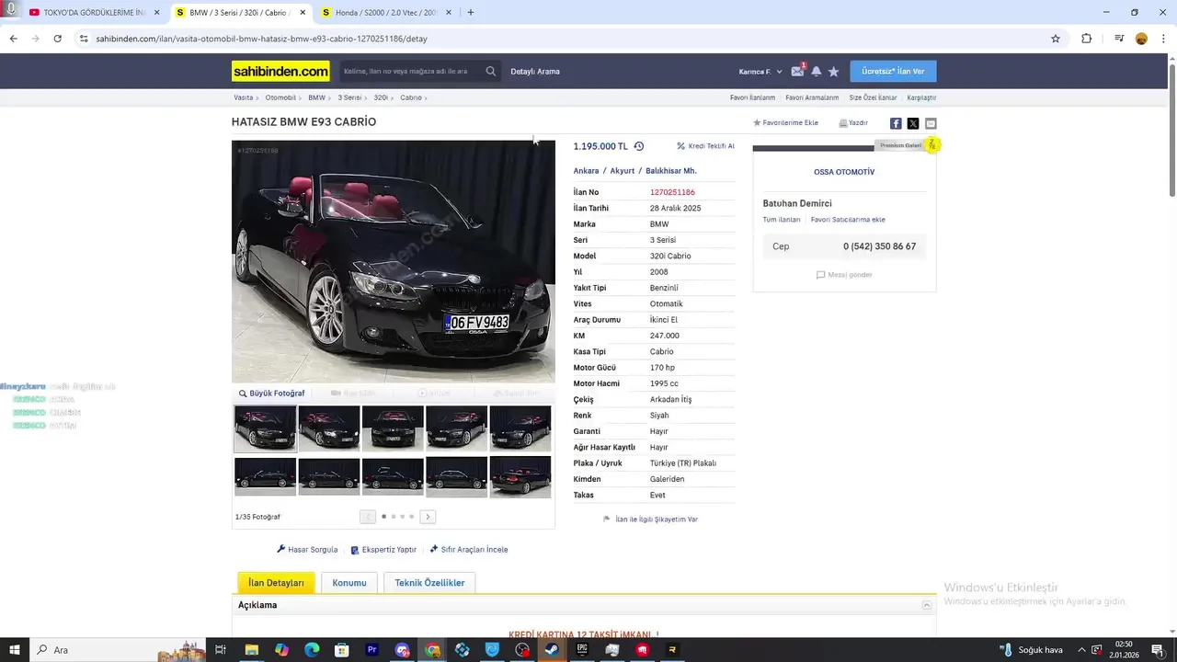The width and height of the screenshot is (1177, 662).
Task: Open Steam from the taskbar
Action: coord(552,650)
